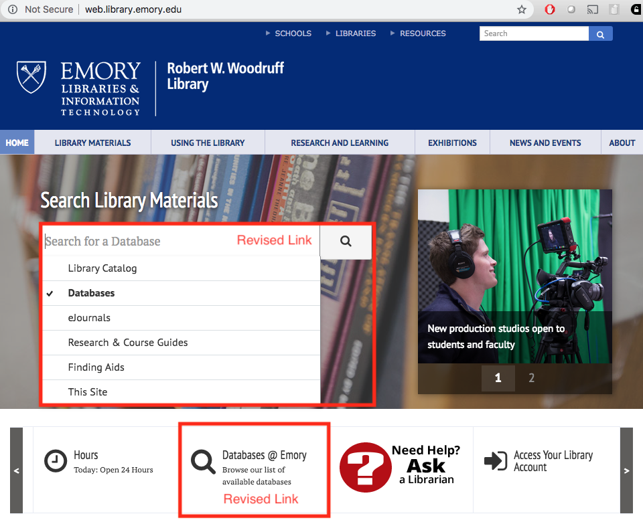
Task: Open the ABOUT menu
Action: 622,143
